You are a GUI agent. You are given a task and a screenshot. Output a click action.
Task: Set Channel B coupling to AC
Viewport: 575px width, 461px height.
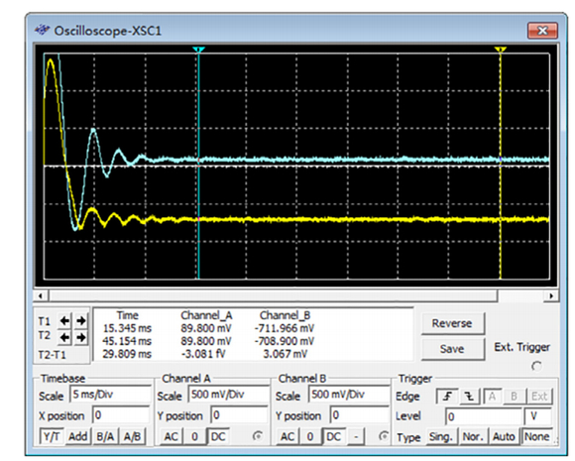287,436
